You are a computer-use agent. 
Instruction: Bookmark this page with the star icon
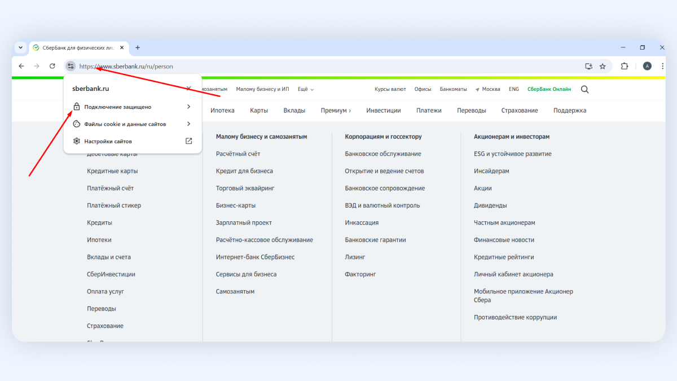point(603,66)
